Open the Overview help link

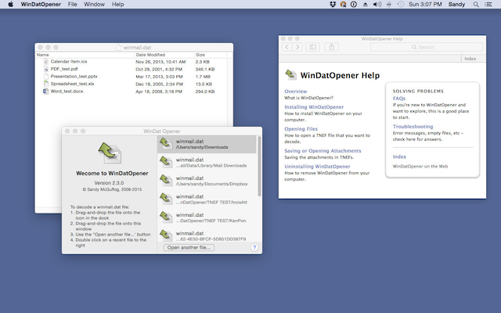(x=296, y=92)
